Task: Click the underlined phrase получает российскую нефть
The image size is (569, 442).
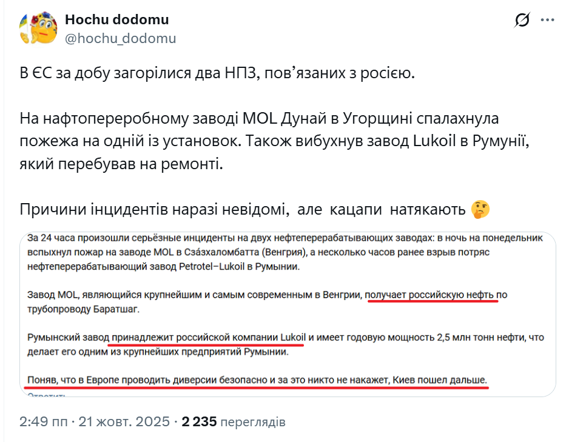Action: [431, 295]
